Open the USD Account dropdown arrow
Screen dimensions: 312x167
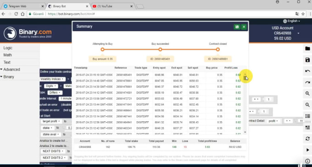tap(298, 33)
